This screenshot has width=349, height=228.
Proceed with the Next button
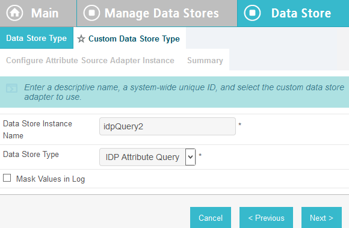click(x=321, y=218)
